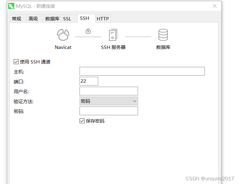Click the '数据库' label under the cylinder icon
Viewport: 239px width, 184px height.
click(163, 47)
